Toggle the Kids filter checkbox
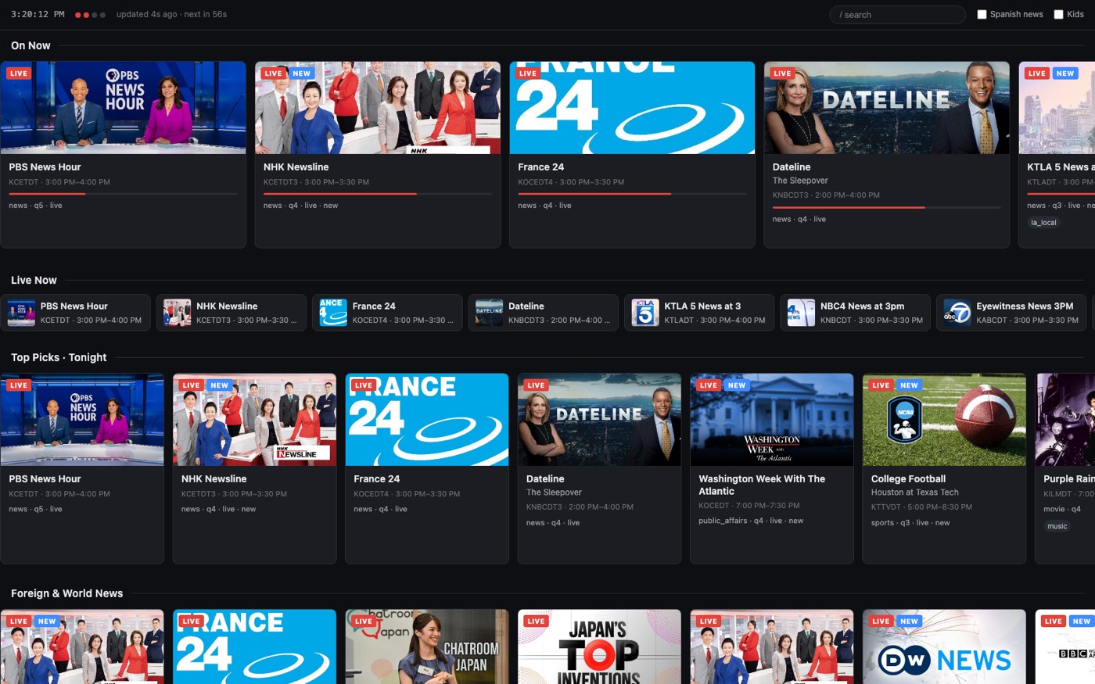1095x684 pixels. [1058, 14]
